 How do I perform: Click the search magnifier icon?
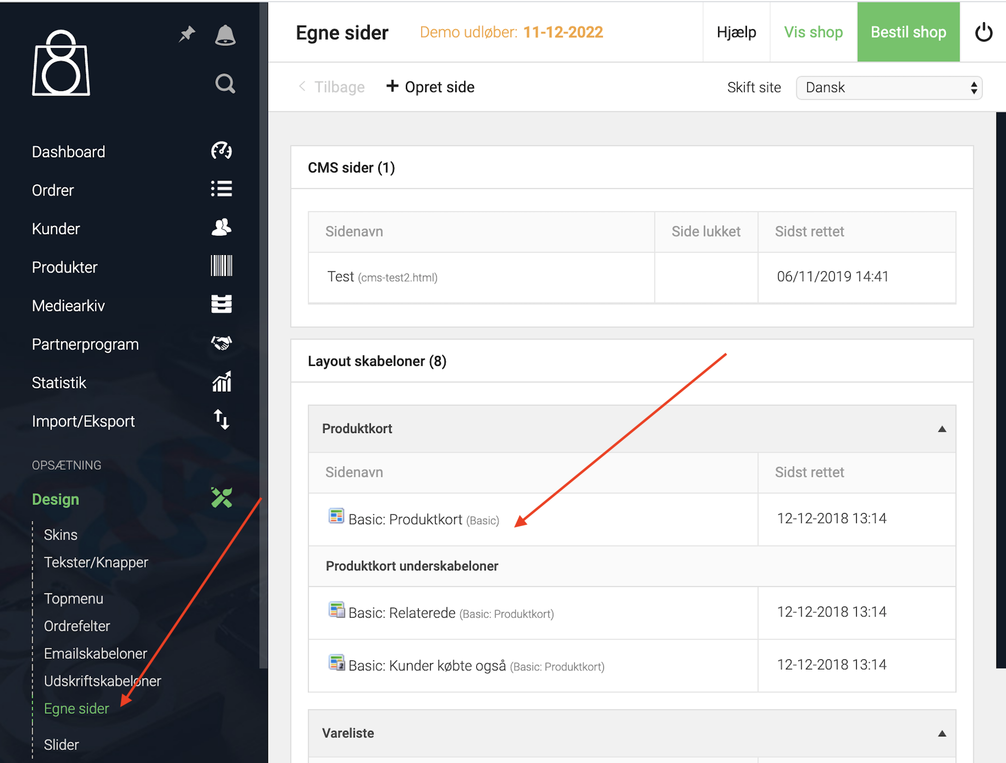[x=225, y=83]
